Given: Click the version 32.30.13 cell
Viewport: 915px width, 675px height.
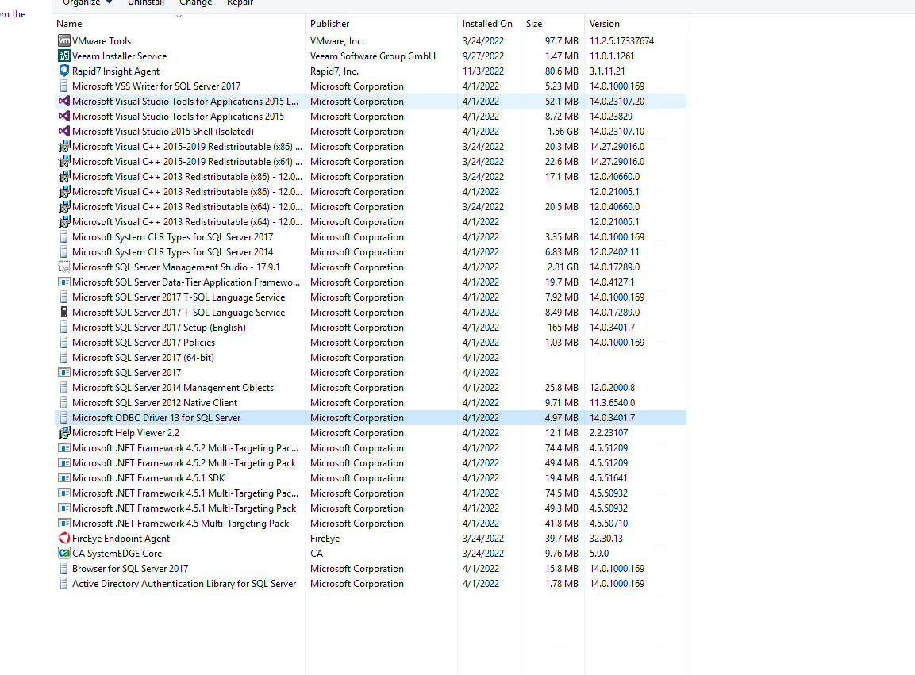Looking at the screenshot, I should click(x=606, y=539).
